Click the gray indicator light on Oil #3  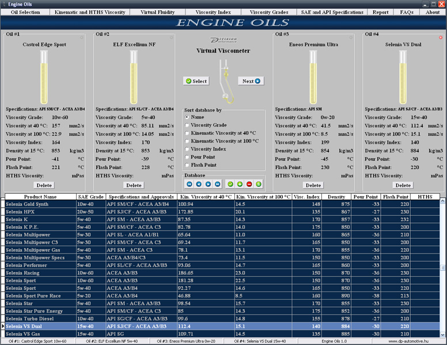(x=351, y=37)
